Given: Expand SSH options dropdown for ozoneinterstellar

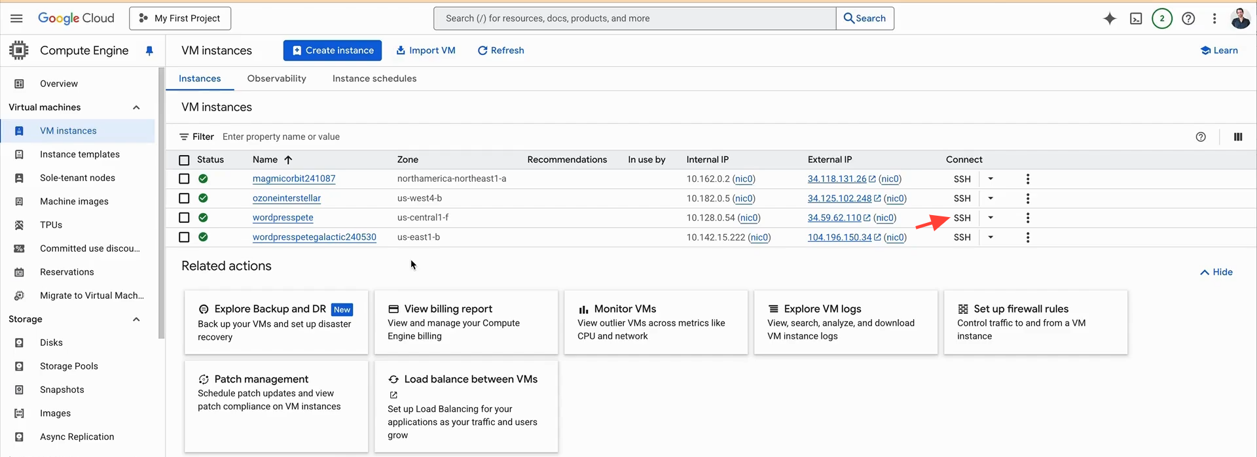Looking at the screenshot, I should (991, 198).
